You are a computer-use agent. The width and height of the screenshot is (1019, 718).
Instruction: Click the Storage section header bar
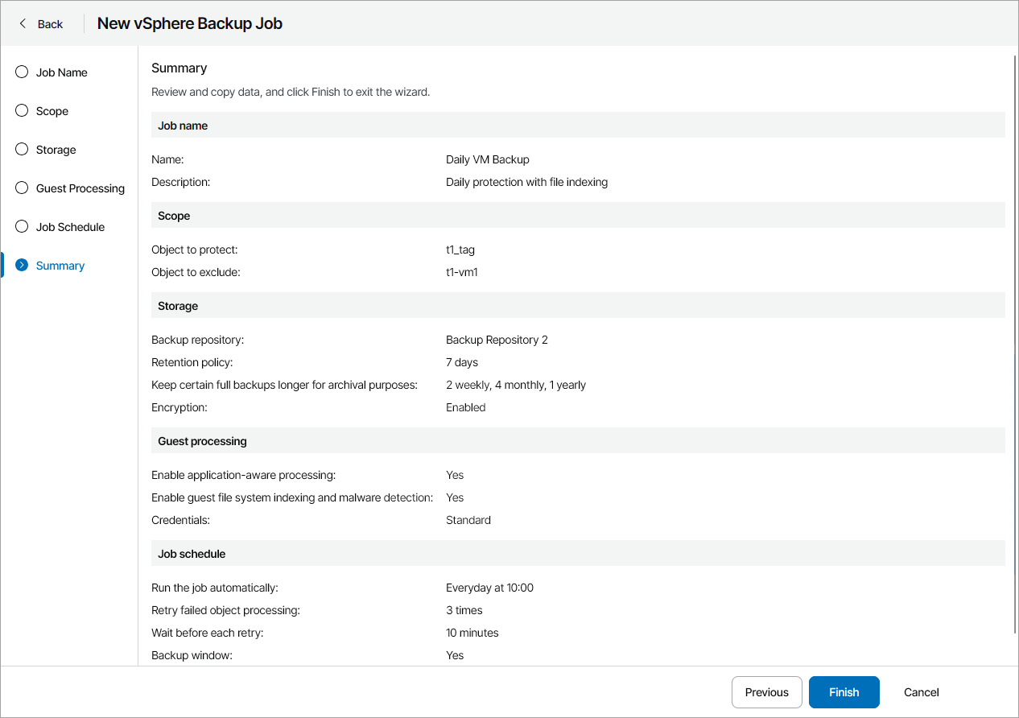click(x=578, y=306)
